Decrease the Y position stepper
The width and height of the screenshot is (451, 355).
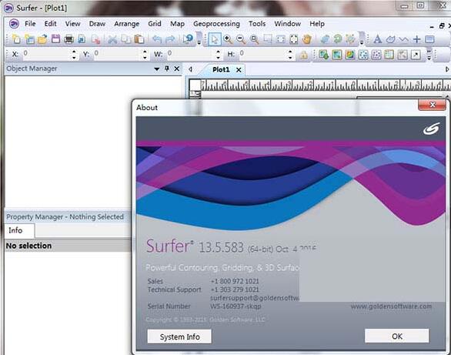(x=145, y=57)
